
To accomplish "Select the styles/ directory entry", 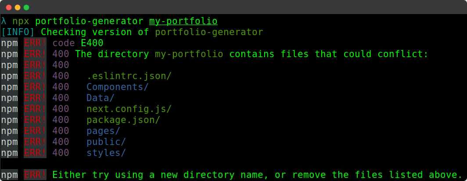I will point(106,153).
